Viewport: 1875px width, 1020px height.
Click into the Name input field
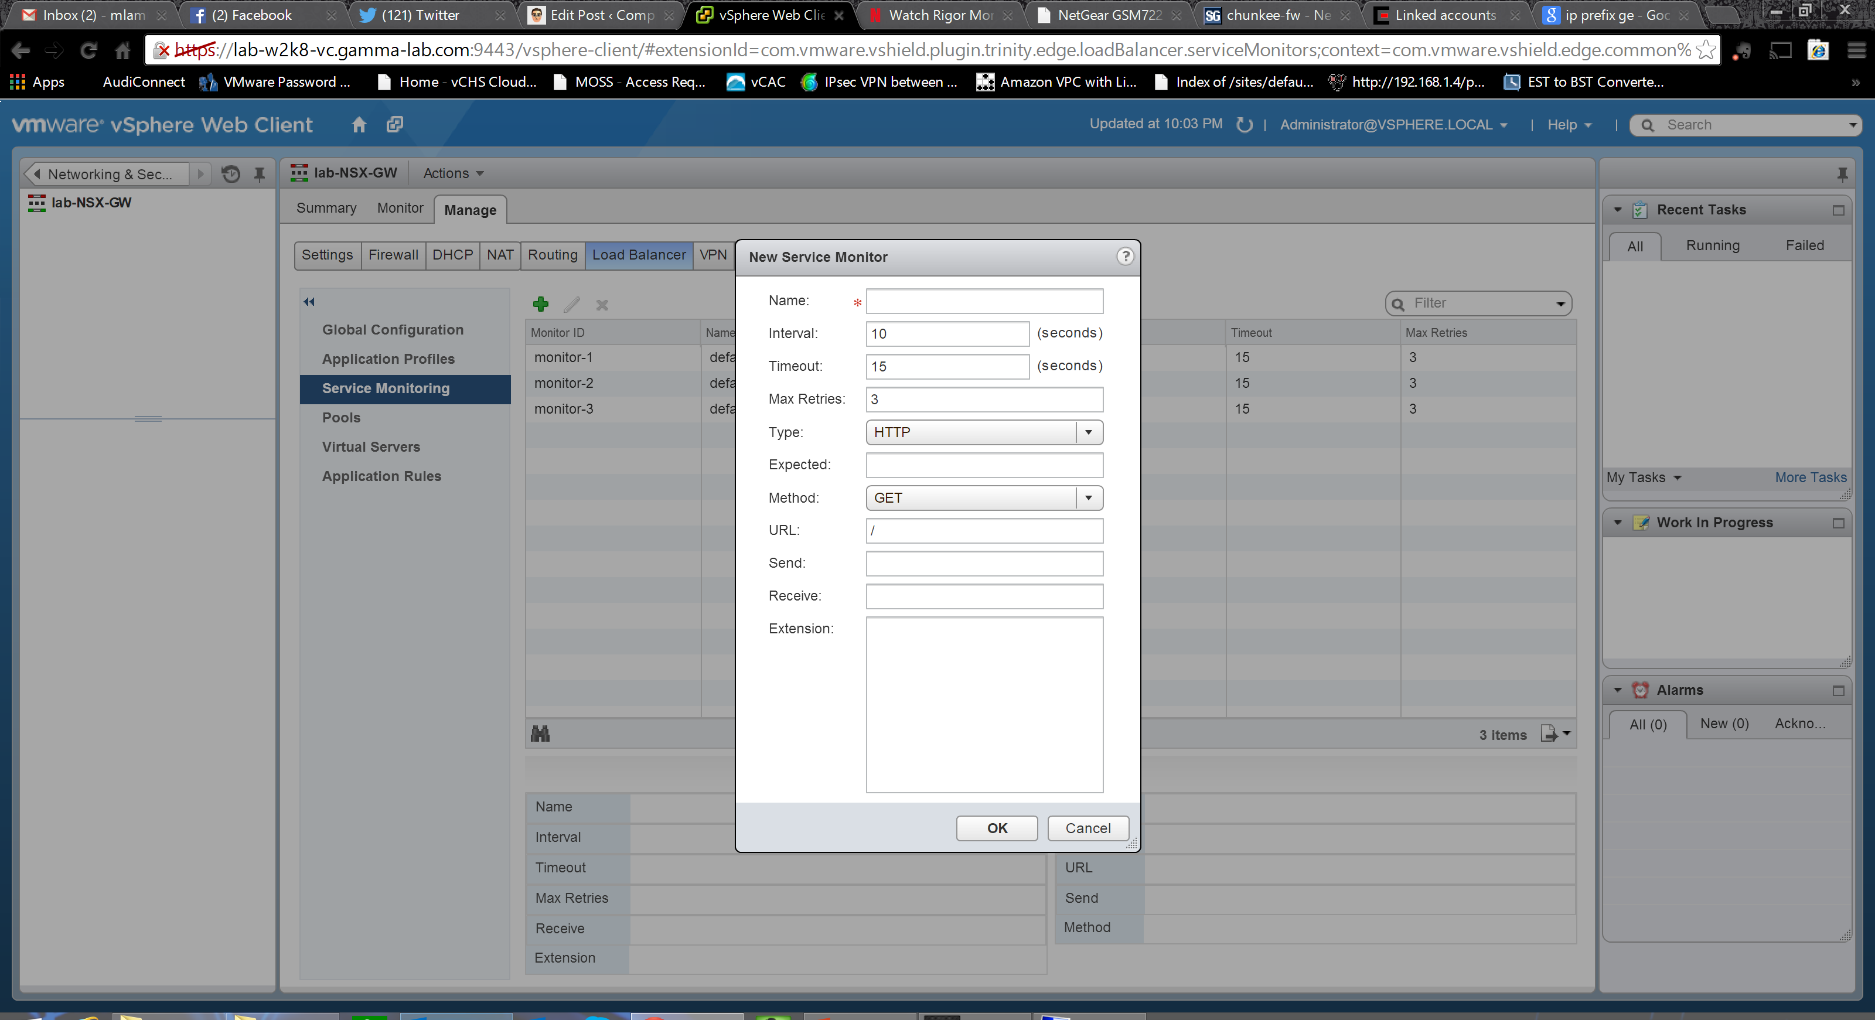point(984,301)
